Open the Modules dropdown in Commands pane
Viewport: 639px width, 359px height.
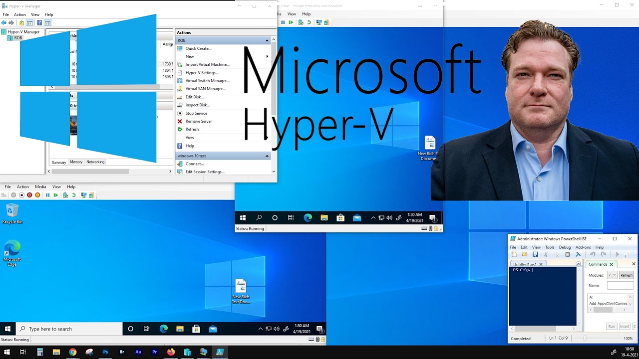point(612,275)
